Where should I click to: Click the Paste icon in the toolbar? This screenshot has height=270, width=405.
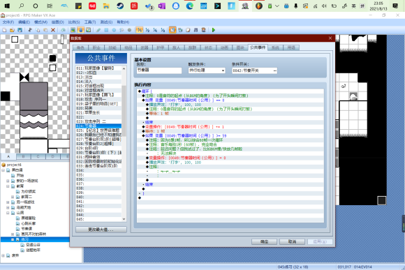point(45,30)
